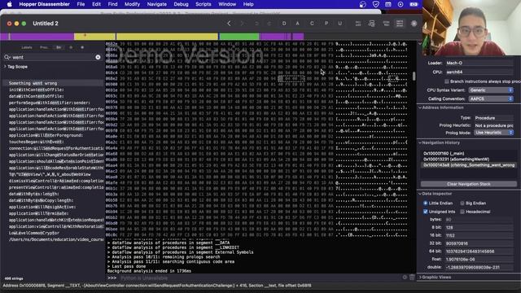The width and height of the screenshot is (521, 293).
Task: Click the icon left of console trash
Action: pyautogui.click(x=405, y=278)
